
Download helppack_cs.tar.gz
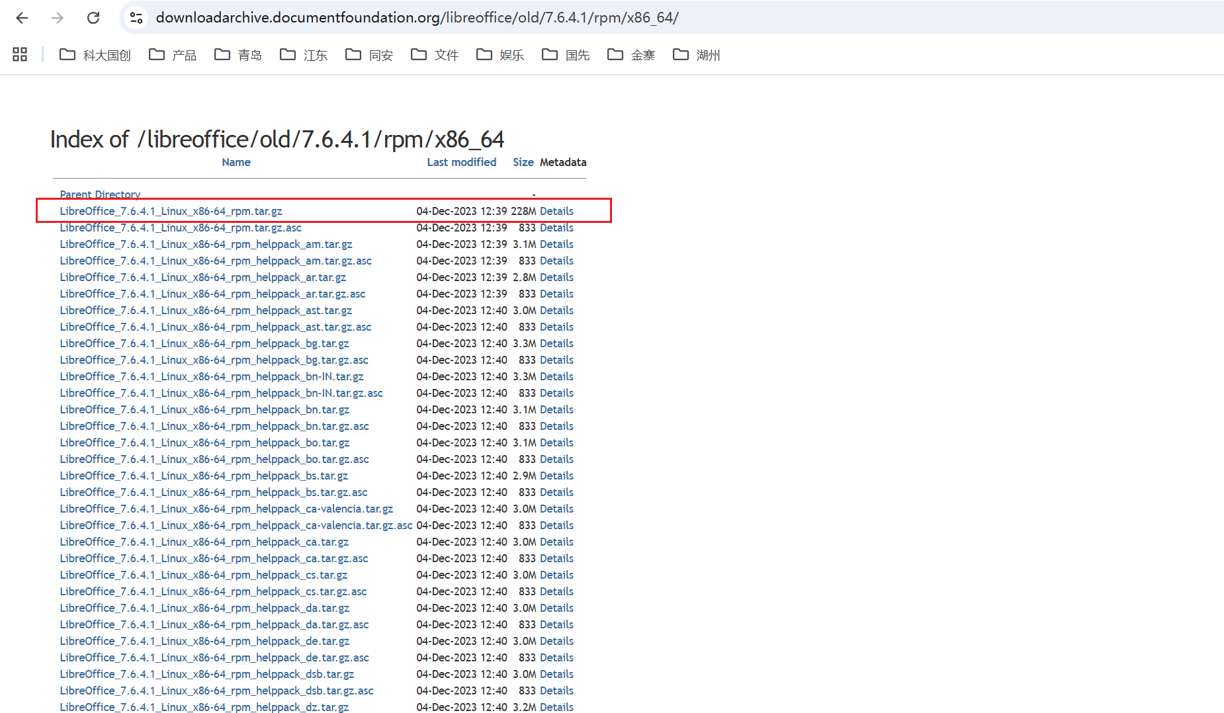[204, 575]
